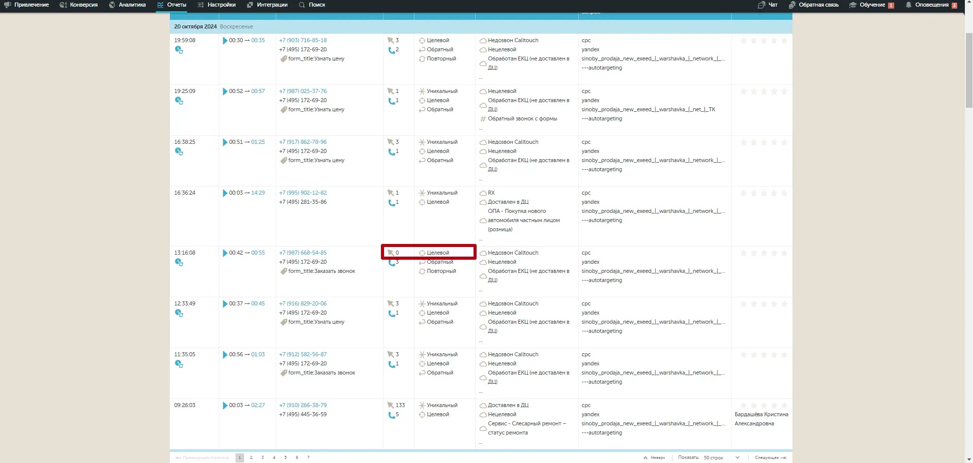
Task: Open phone number +7 (910) 266-38-79 link
Action: point(303,405)
